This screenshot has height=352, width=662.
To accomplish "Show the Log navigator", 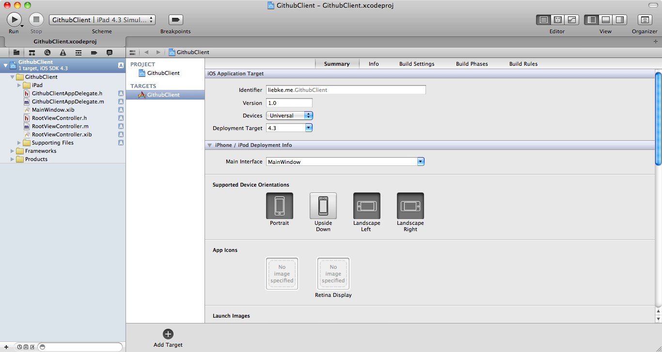I will click(x=110, y=52).
